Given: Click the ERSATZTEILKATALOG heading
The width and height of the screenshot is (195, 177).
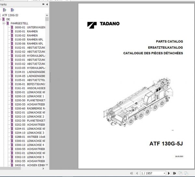Looking at the screenshot, I should tap(165, 47).
